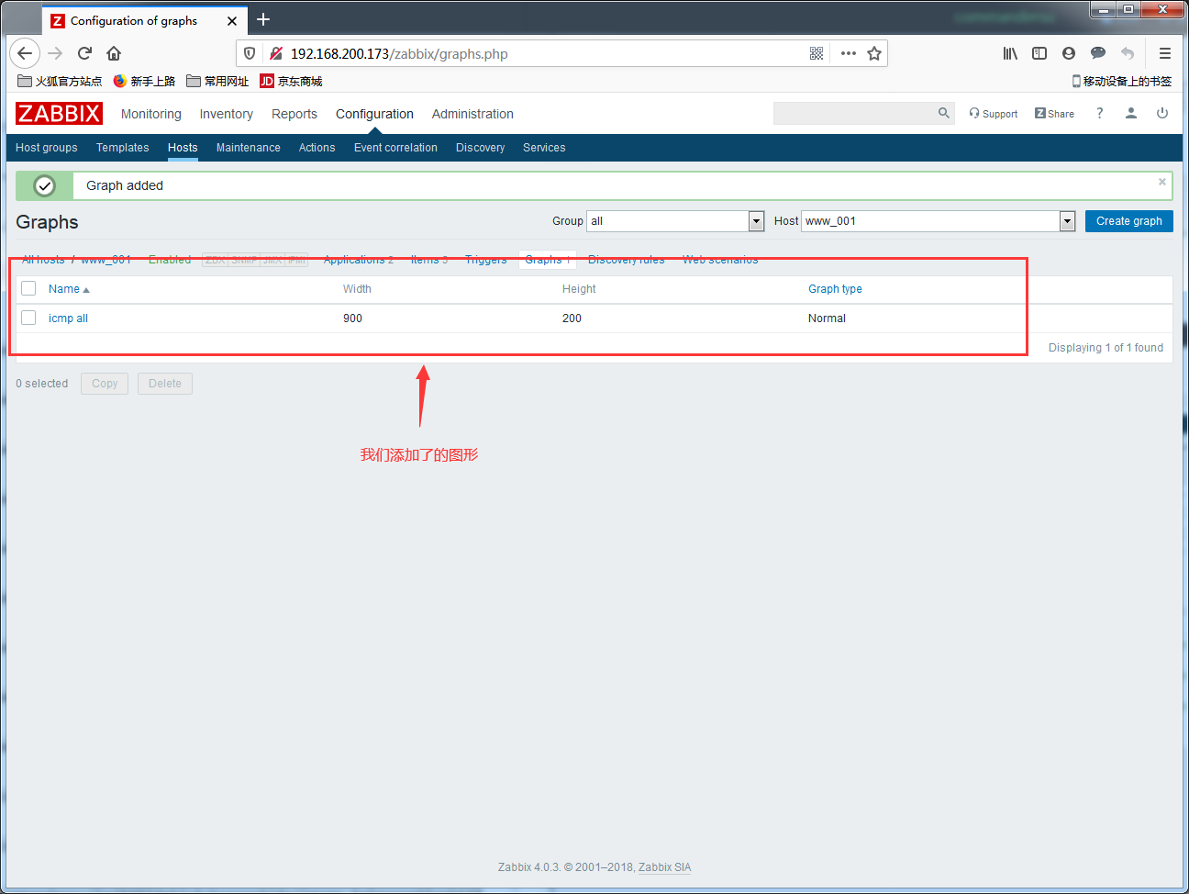Open the Share link

pyautogui.click(x=1054, y=114)
